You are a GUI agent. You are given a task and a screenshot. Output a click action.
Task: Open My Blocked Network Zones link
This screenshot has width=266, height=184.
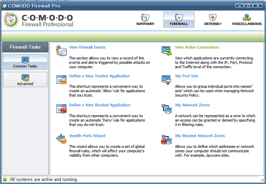pyautogui.click(x=200, y=136)
